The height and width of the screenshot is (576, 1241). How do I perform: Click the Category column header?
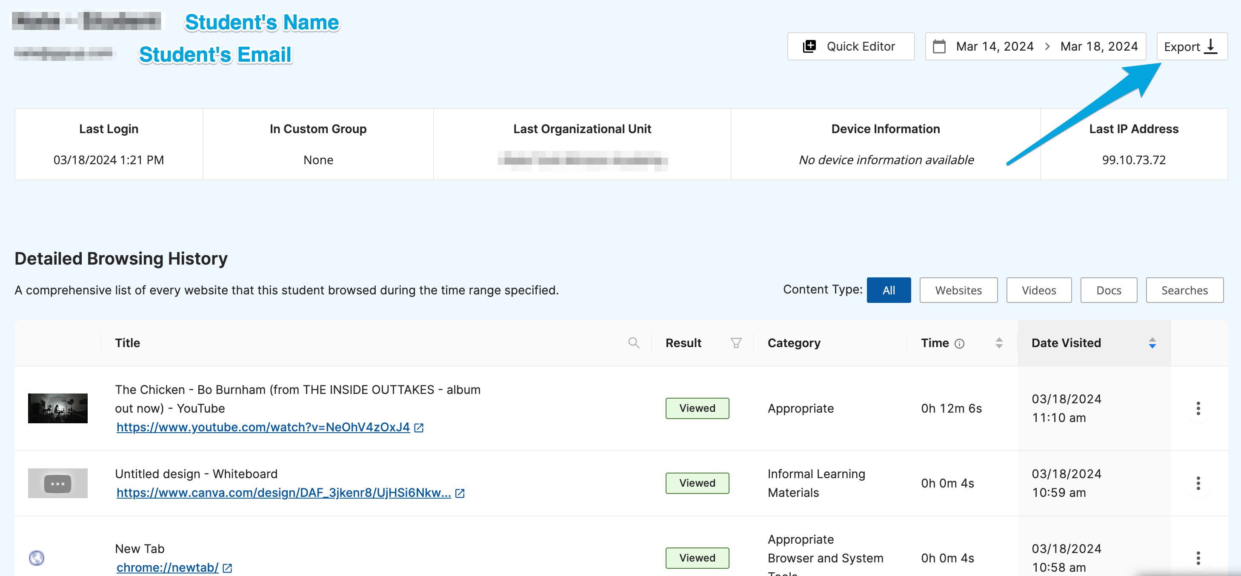[x=793, y=343]
